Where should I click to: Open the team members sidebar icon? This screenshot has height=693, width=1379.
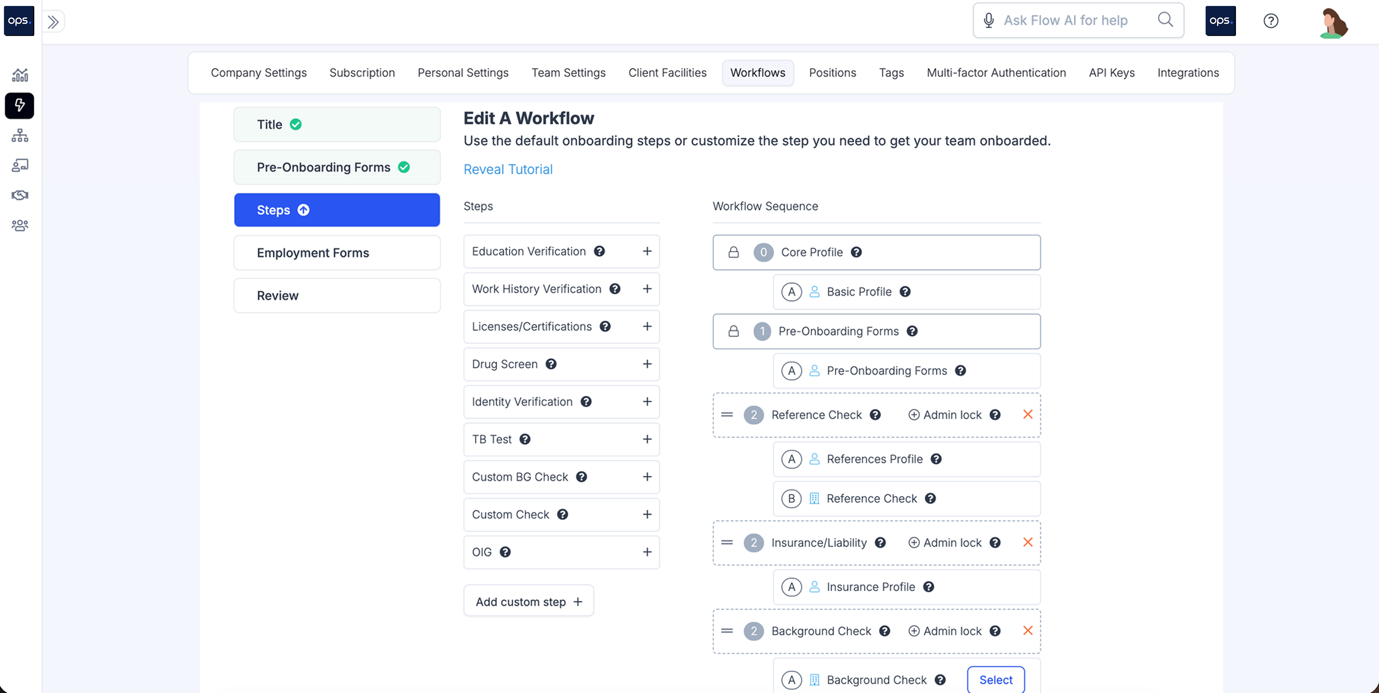coord(20,225)
